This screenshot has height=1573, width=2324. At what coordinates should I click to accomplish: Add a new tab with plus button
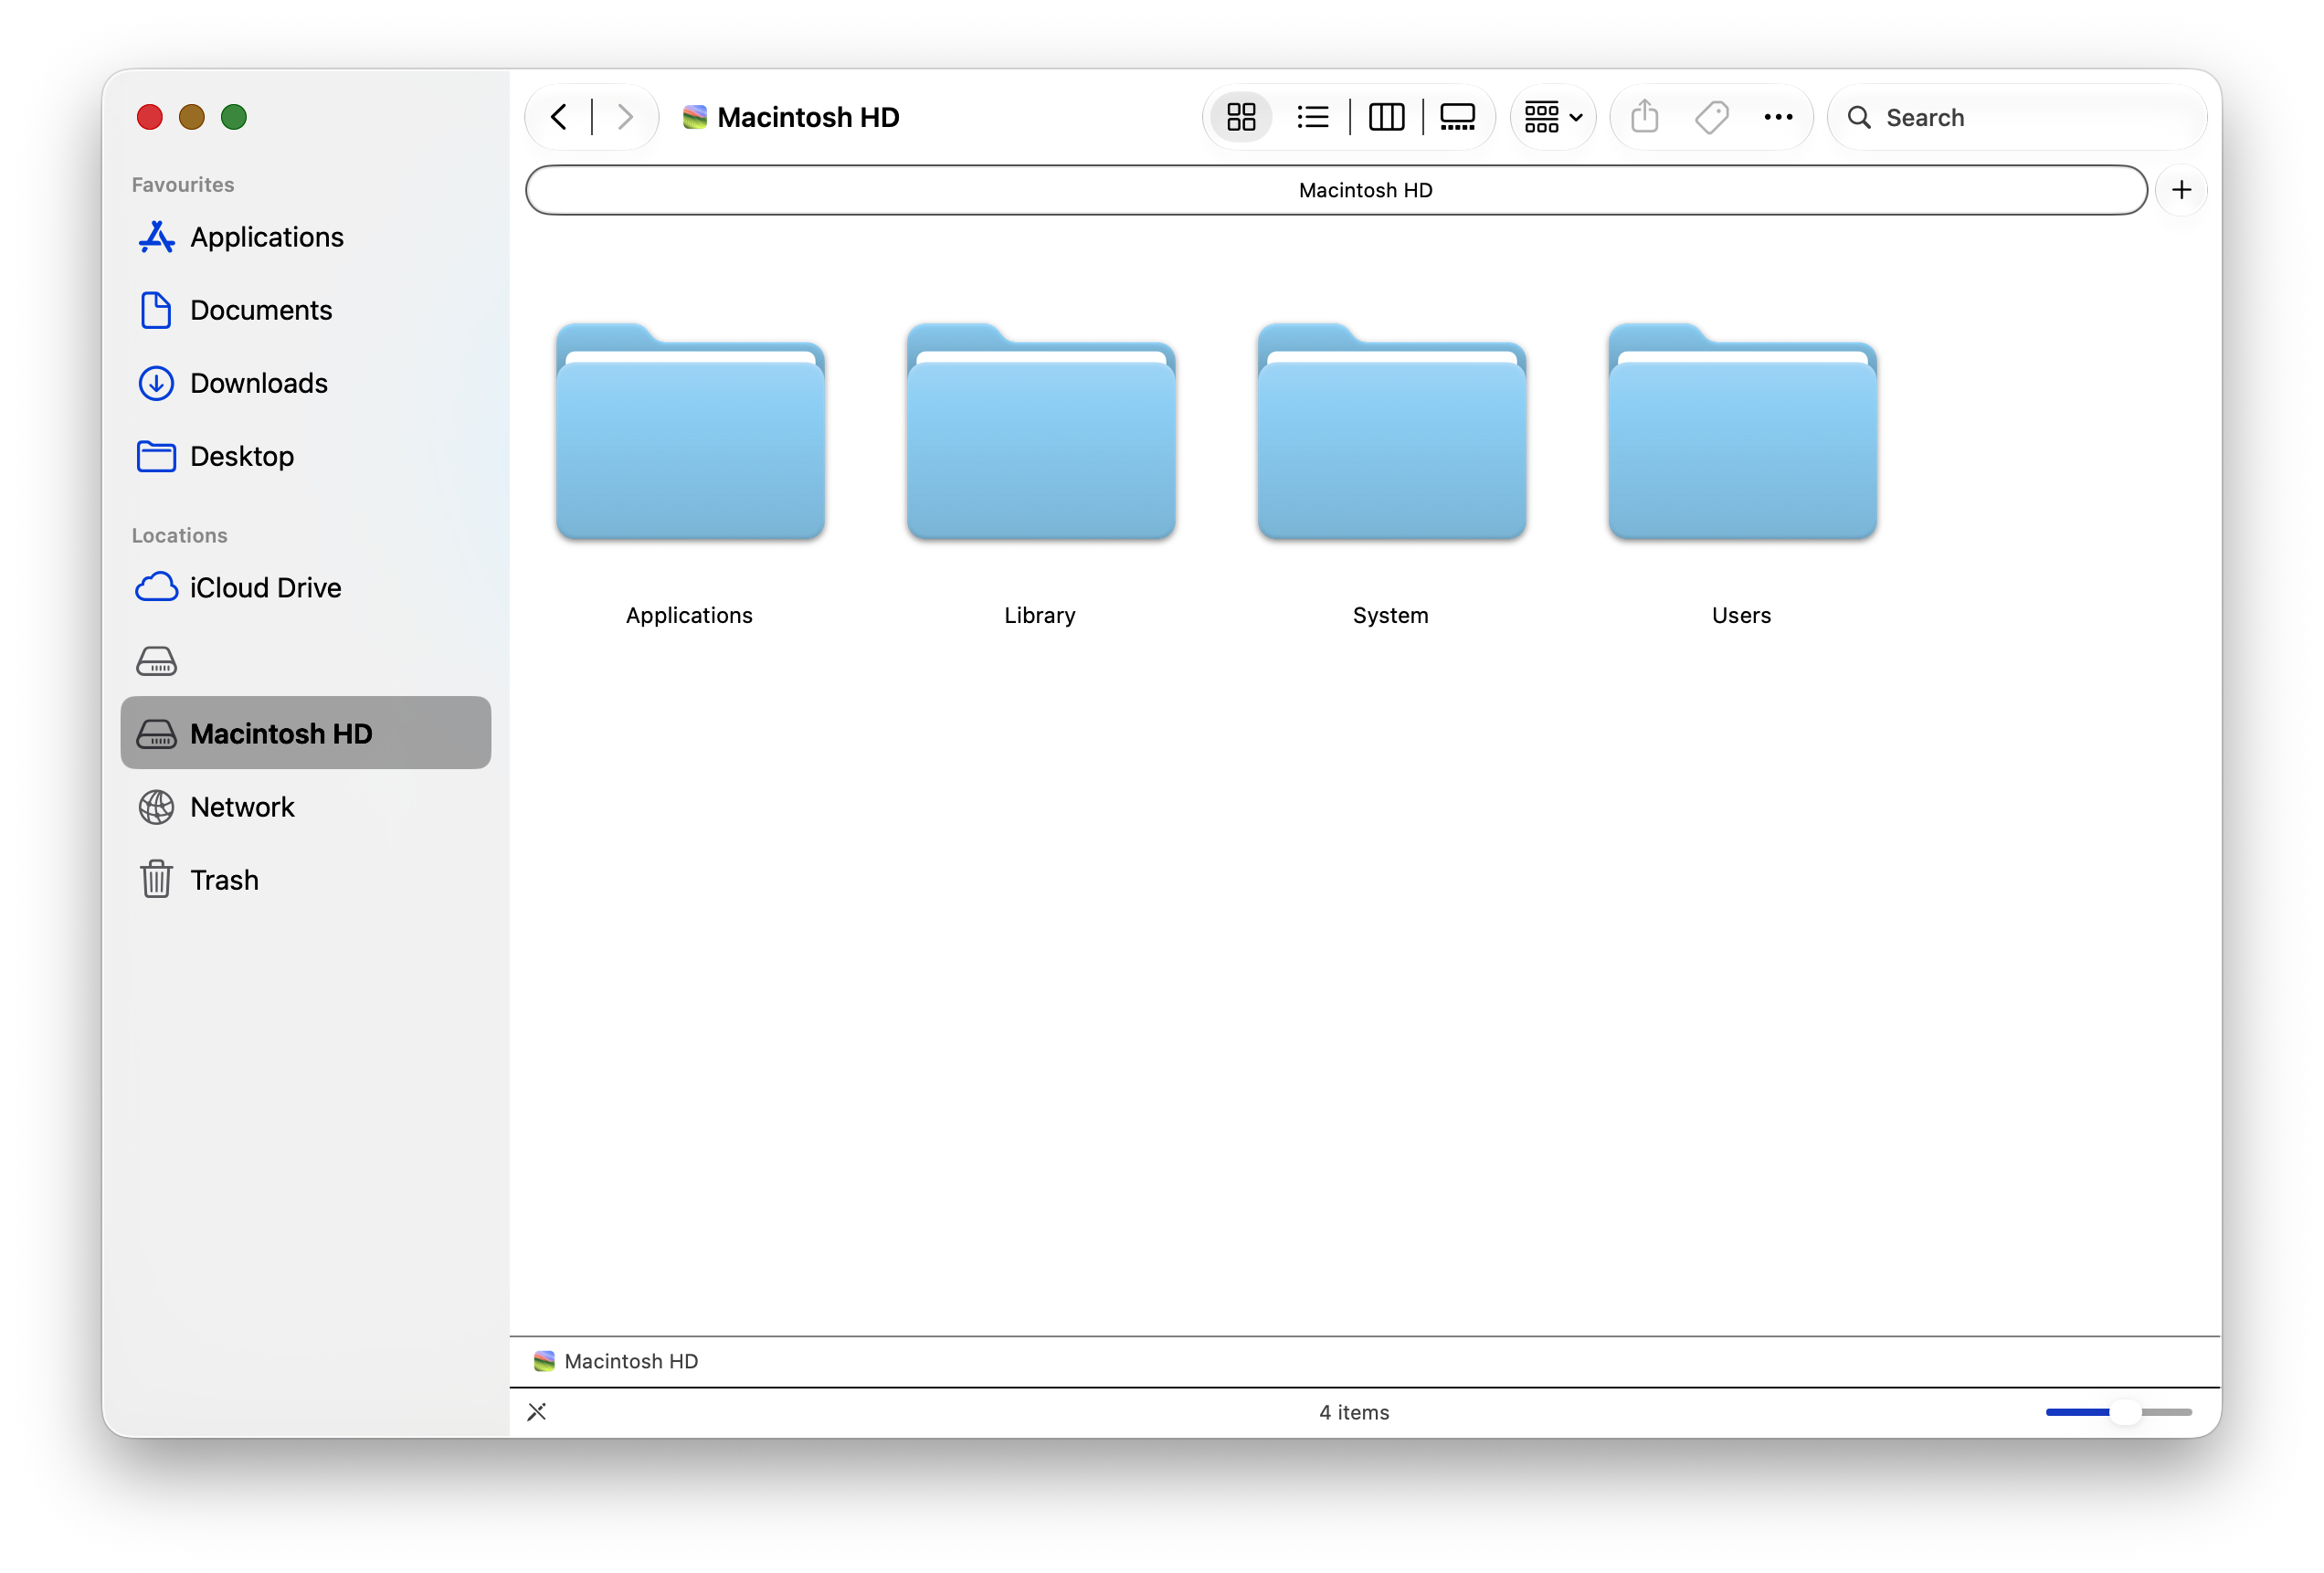[2182, 190]
